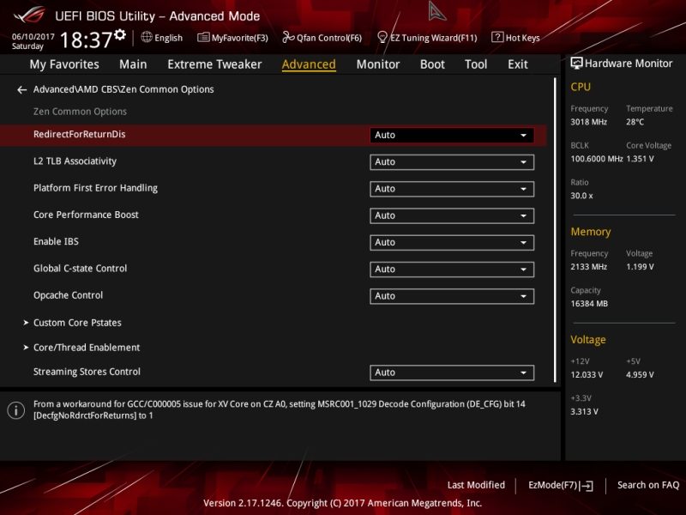Click the Core Voltage value 1.351 V
The width and height of the screenshot is (686, 515).
pos(640,159)
